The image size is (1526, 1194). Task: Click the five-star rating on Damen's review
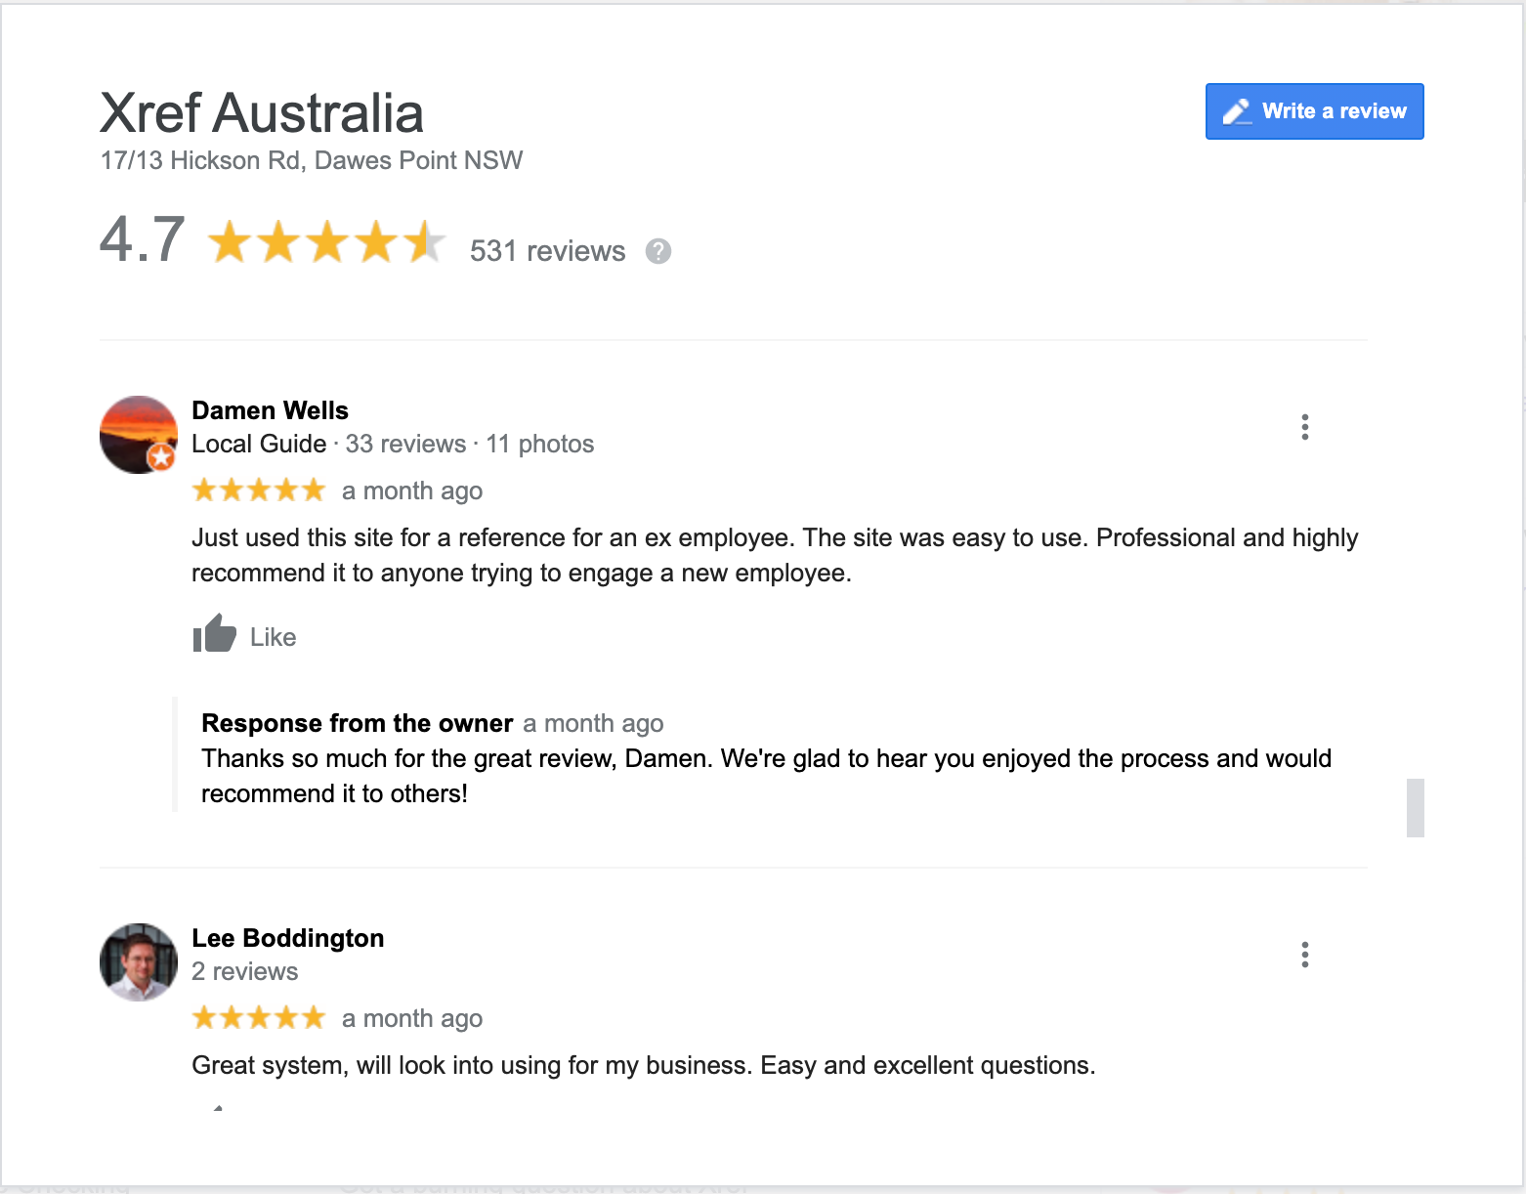tap(259, 490)
